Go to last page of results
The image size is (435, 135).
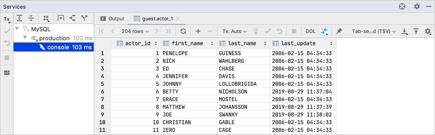click(168, 31)
